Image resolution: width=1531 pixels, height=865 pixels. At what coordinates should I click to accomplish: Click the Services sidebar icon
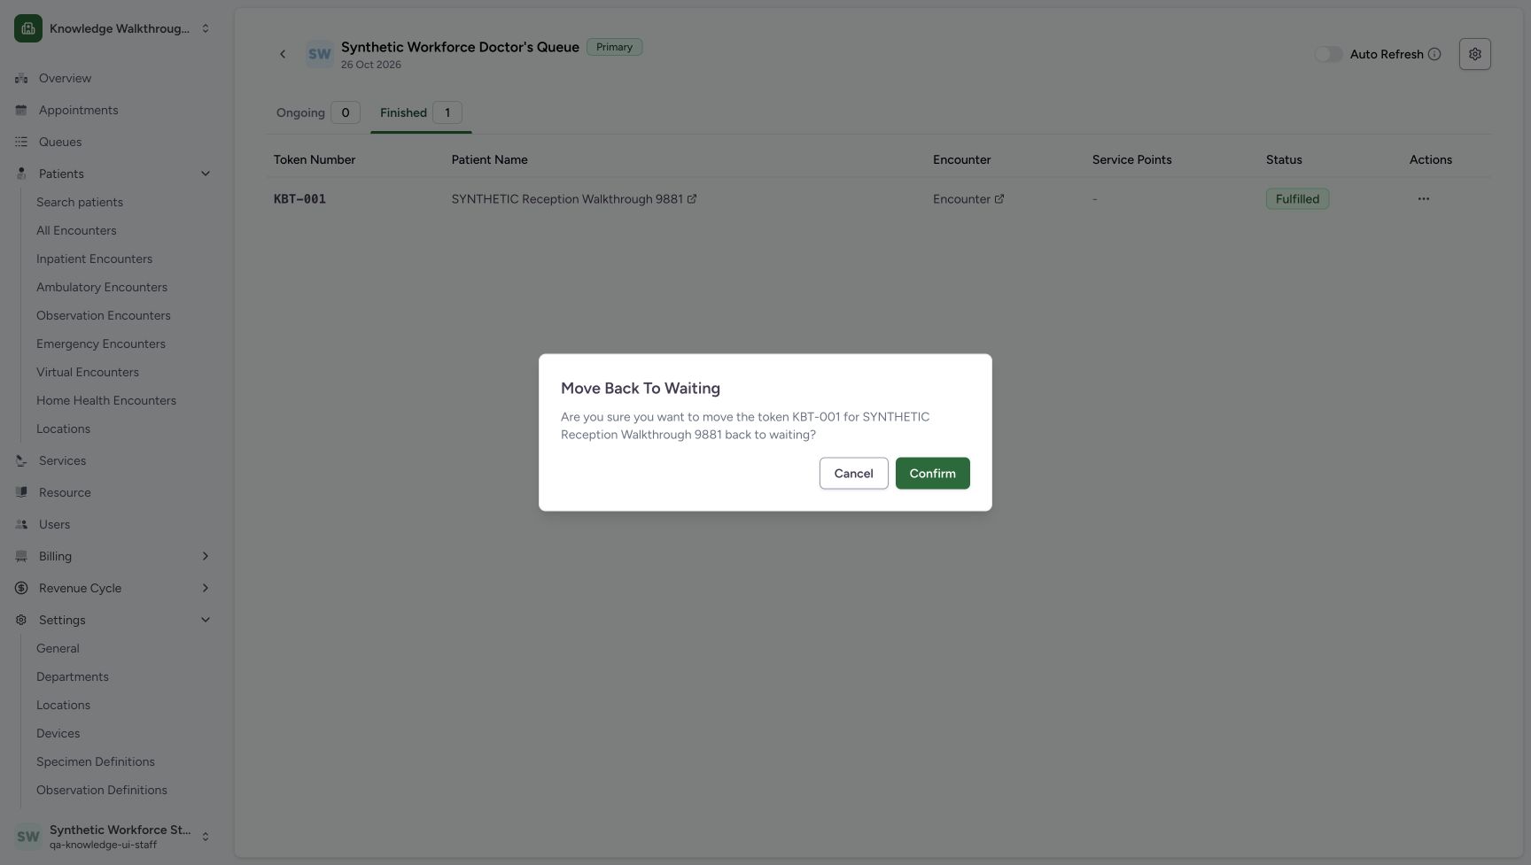[21, 460]
